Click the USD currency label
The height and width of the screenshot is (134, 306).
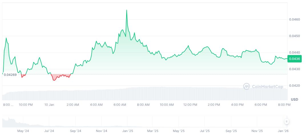(x=294, y=99)
